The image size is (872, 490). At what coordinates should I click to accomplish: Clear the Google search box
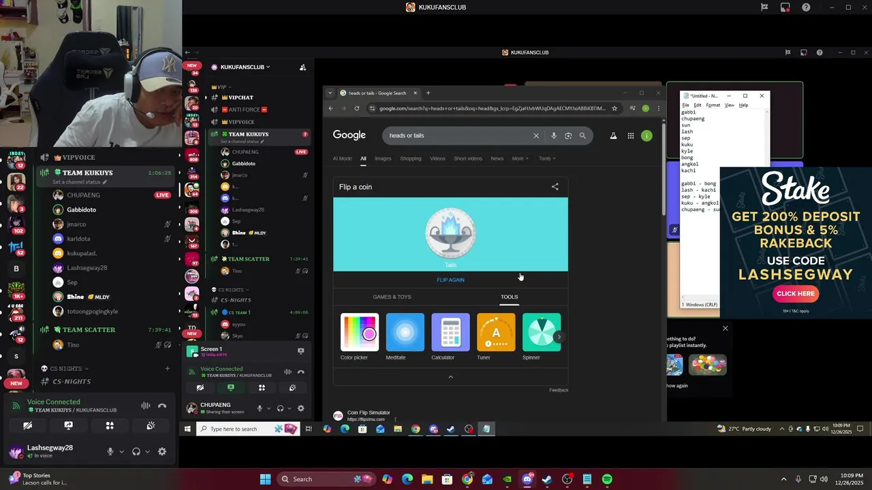536,135
